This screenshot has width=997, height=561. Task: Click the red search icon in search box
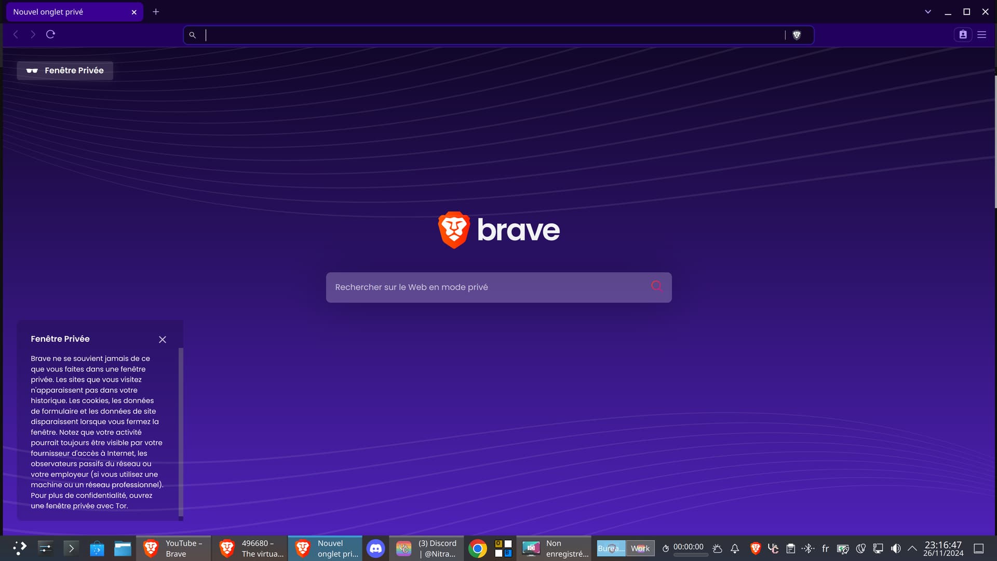(656, 286)
